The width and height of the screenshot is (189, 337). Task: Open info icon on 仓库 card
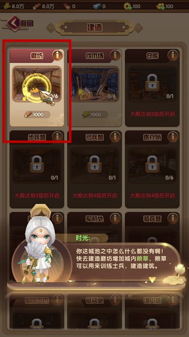173,56
